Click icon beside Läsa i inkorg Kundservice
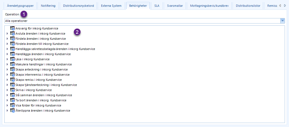Image resolution: width=289 pixels, height=127 pixels. click(12, 59)
